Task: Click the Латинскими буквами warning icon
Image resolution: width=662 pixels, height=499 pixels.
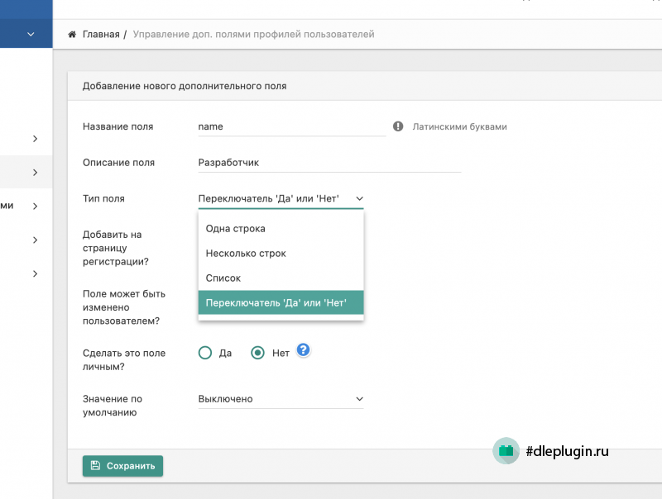Action: 398,126
